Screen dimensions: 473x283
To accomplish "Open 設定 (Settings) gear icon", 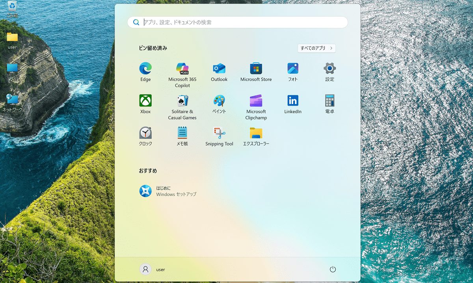I will tap(330, 72).
